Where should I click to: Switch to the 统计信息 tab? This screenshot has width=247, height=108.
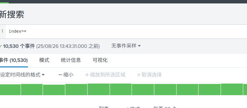(x=71, y=60)
